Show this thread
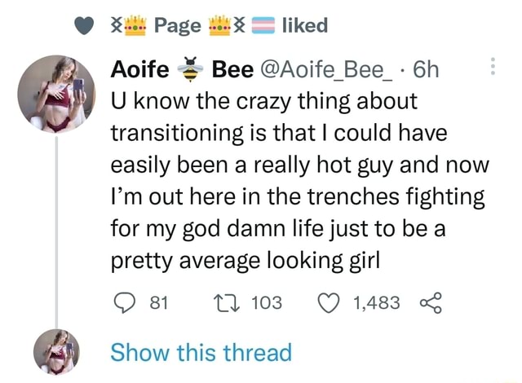Screen dimensions: 522x383 tap(201, 353)
